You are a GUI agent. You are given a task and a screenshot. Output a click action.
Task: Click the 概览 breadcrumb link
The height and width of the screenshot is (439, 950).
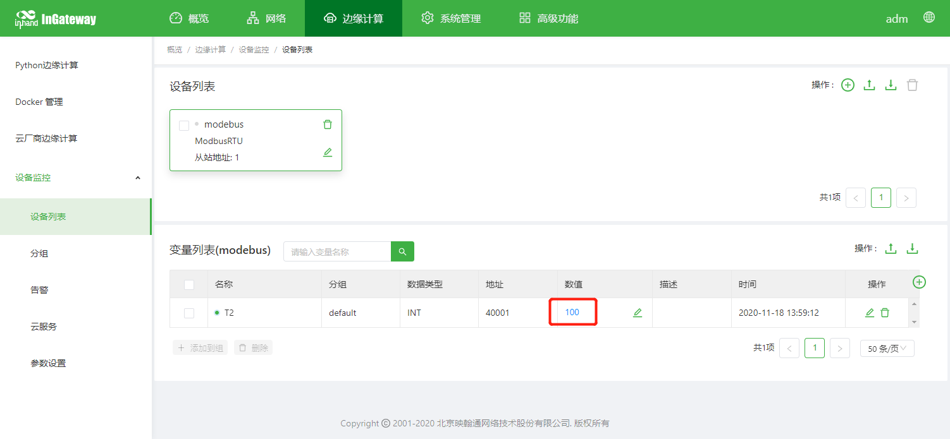(x=175, y=50)
